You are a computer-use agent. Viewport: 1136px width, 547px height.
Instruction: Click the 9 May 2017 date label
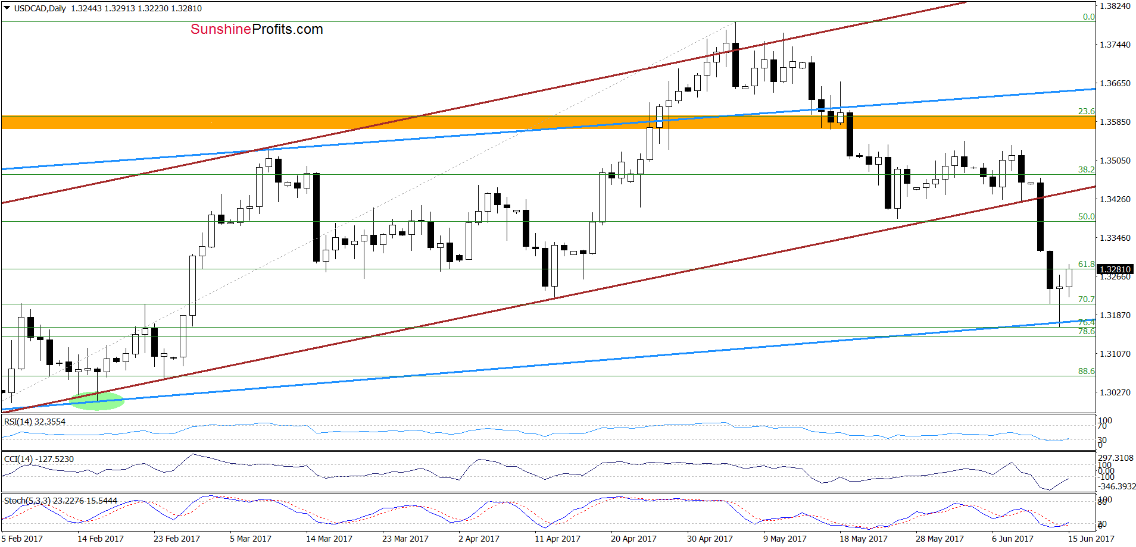pos(785,539)
